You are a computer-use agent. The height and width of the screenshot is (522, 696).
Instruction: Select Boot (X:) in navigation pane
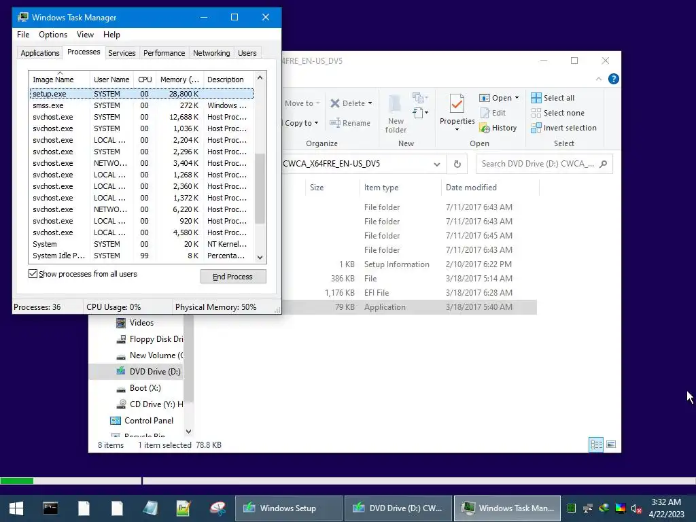139,388
